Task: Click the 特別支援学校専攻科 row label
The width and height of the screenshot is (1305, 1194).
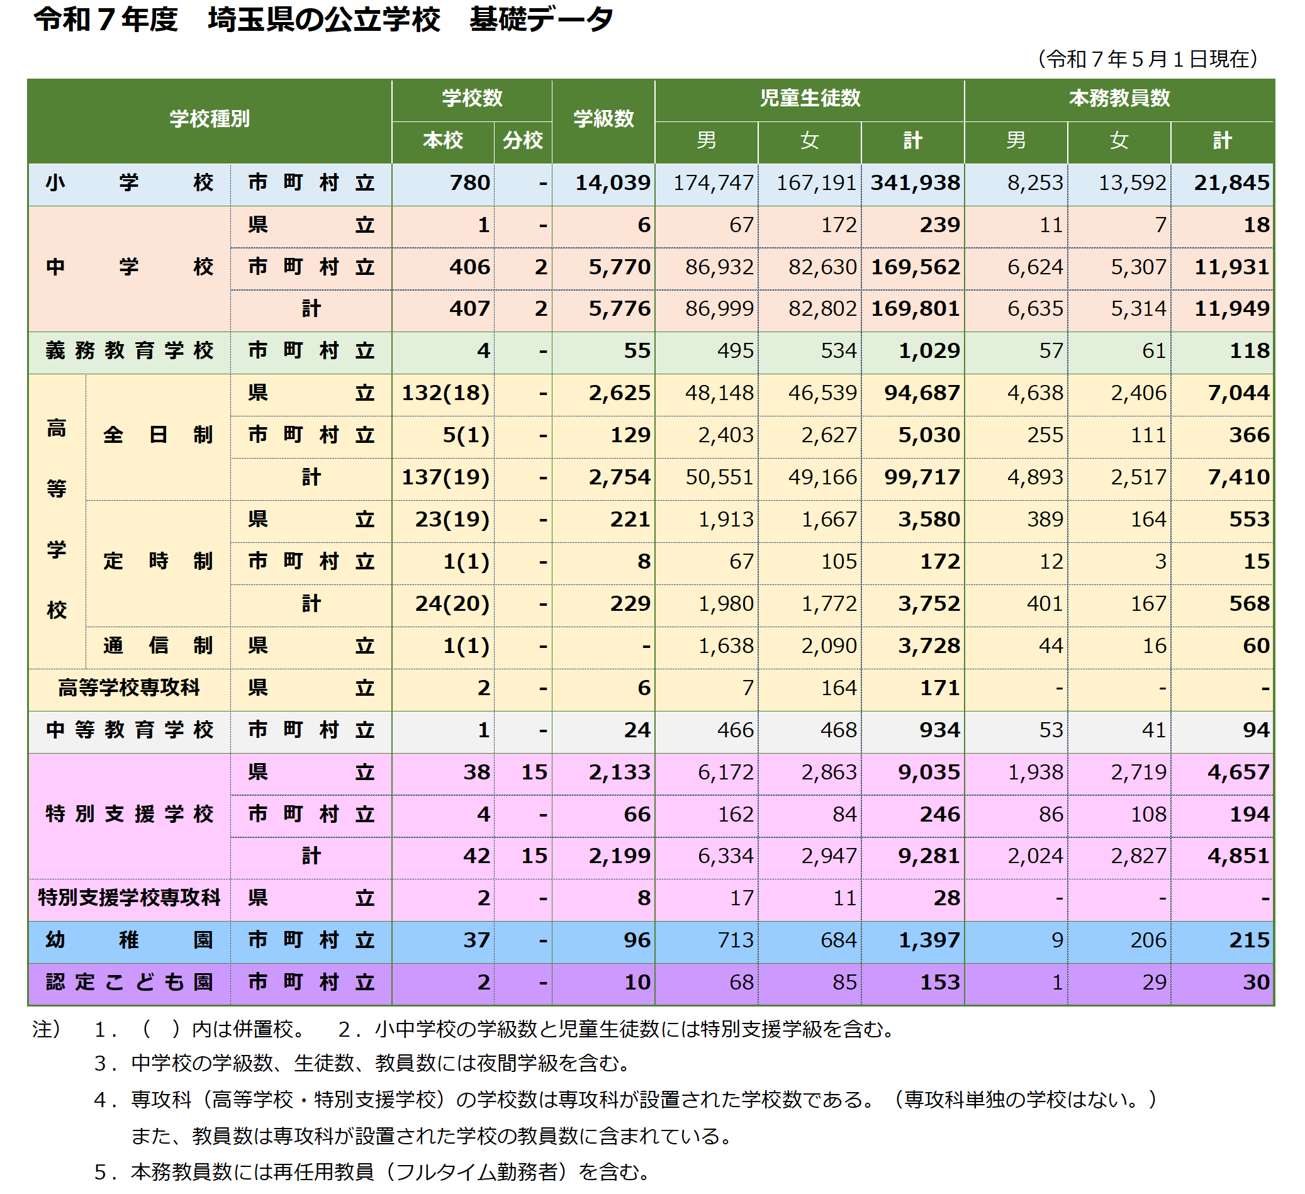Action: tap(130, 899)
